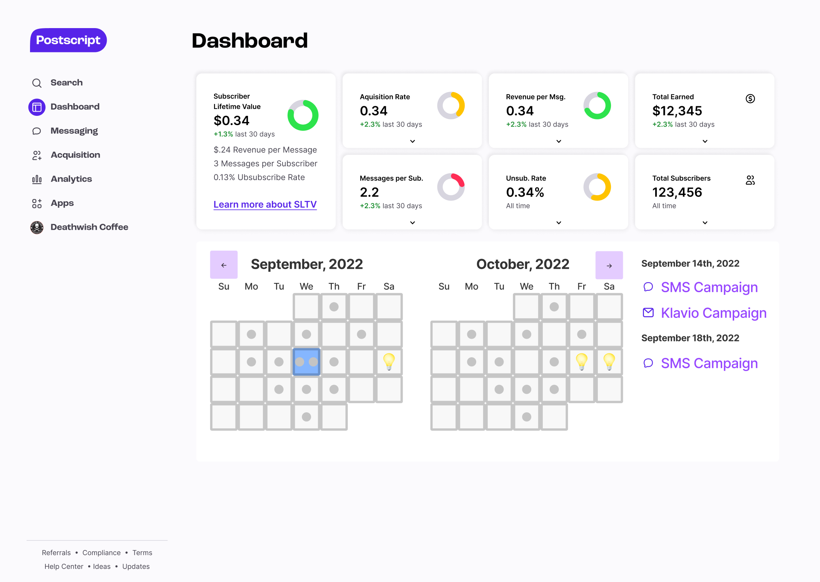The height and width of the screenshot is (582, 820).
Task: Expand the Revenue per Msg. card chevron
Action: point(559,141)
